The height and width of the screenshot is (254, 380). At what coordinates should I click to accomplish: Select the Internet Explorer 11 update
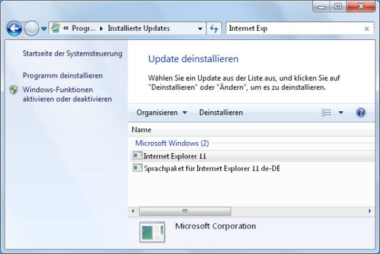pos(253,156)
